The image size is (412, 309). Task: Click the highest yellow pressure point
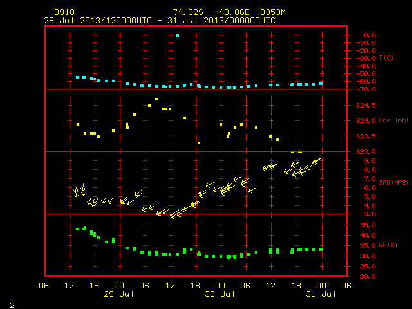(156, 99)
